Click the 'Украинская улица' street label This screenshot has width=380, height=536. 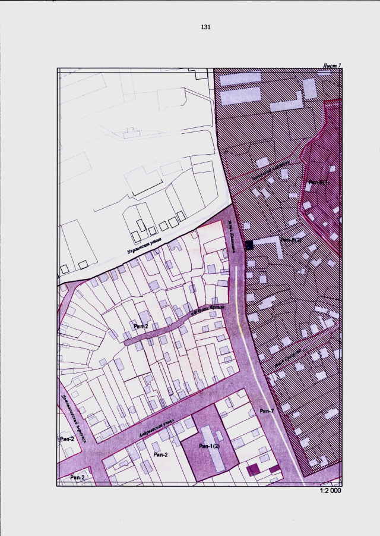[144, 246]
